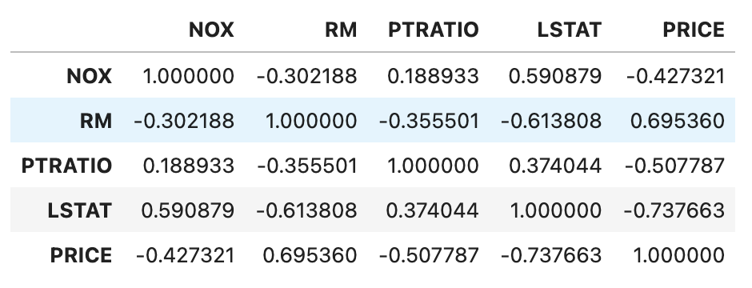Click NOX row cell showing 0.188933
The height and width of the screenshot is (288, 752).
click(x=433, y=76)
